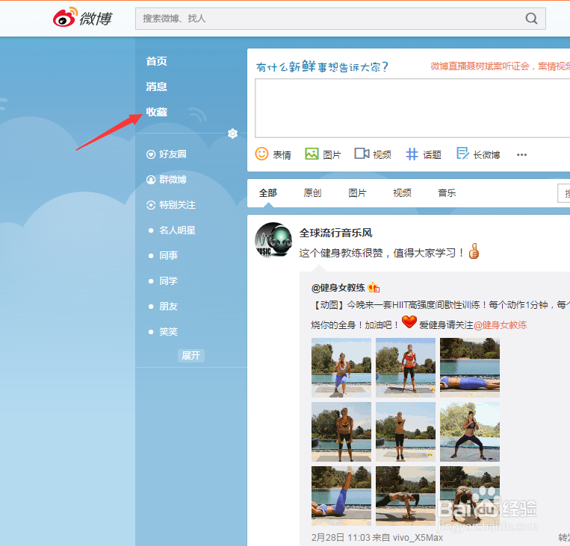Open middle-left squat workout photo
This screenshot has height=546, width=570.
tap(341, 432)
